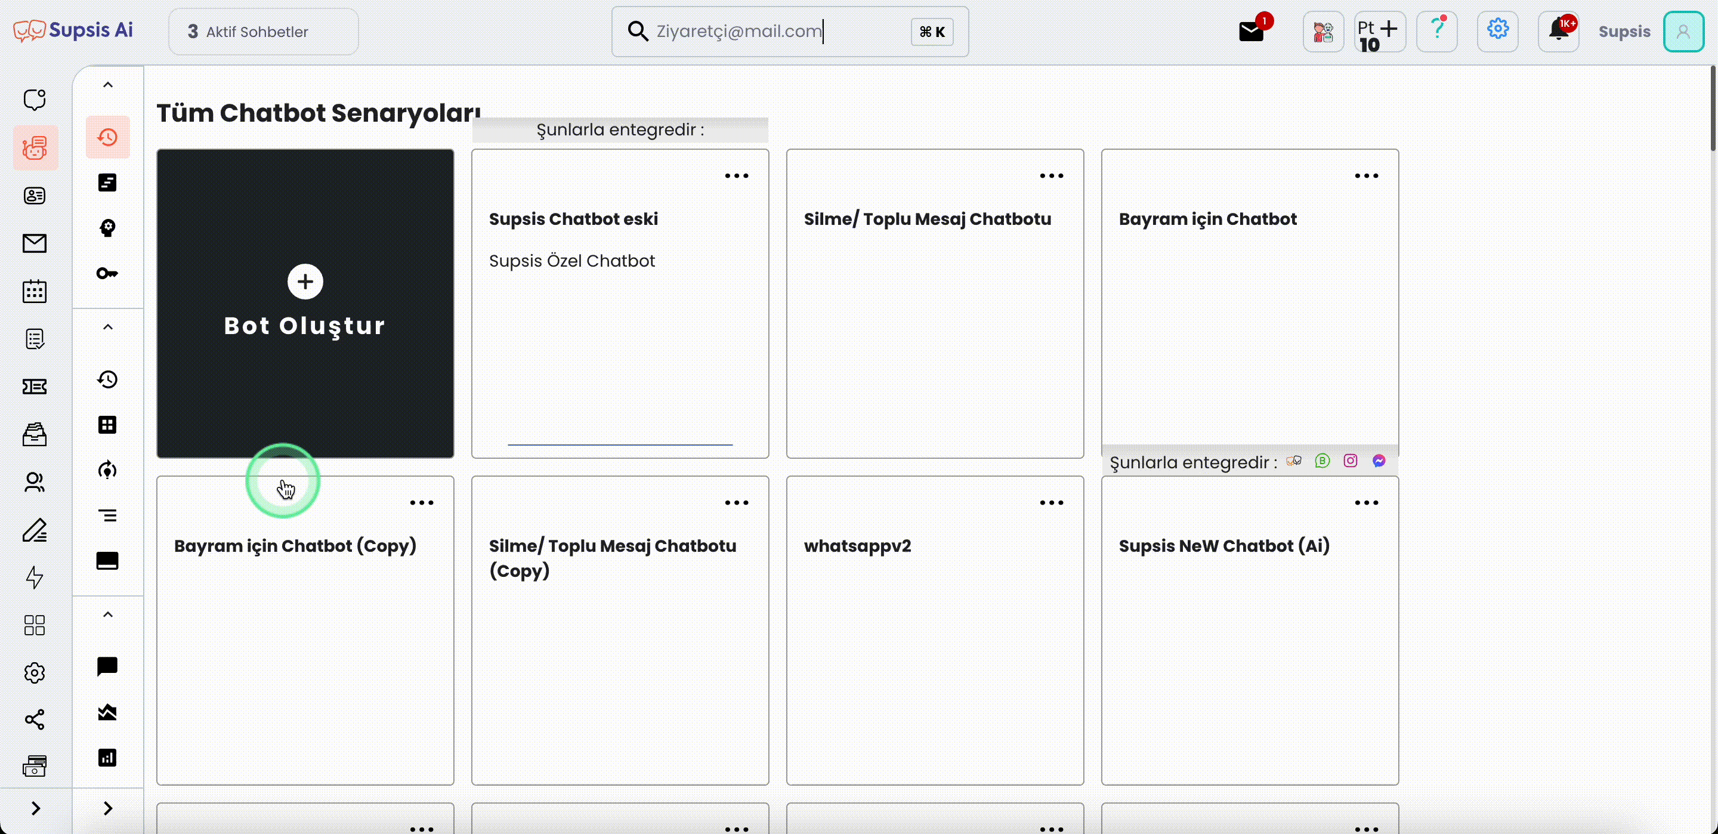Click the Supsis Özel Chatbot description

coord(571,261)
